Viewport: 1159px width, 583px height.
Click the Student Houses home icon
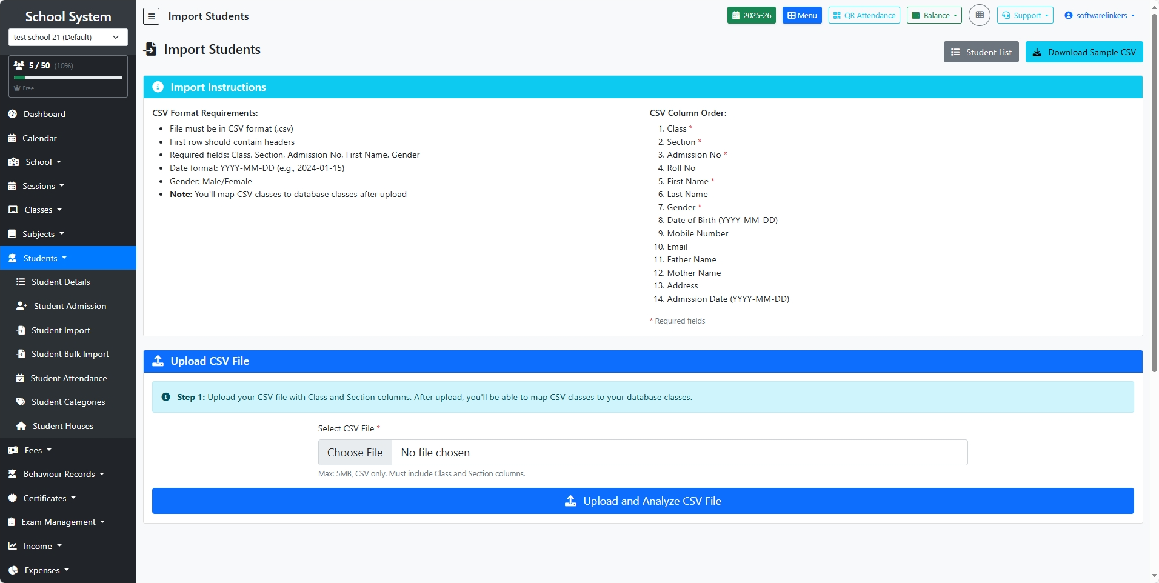point(21,426)
